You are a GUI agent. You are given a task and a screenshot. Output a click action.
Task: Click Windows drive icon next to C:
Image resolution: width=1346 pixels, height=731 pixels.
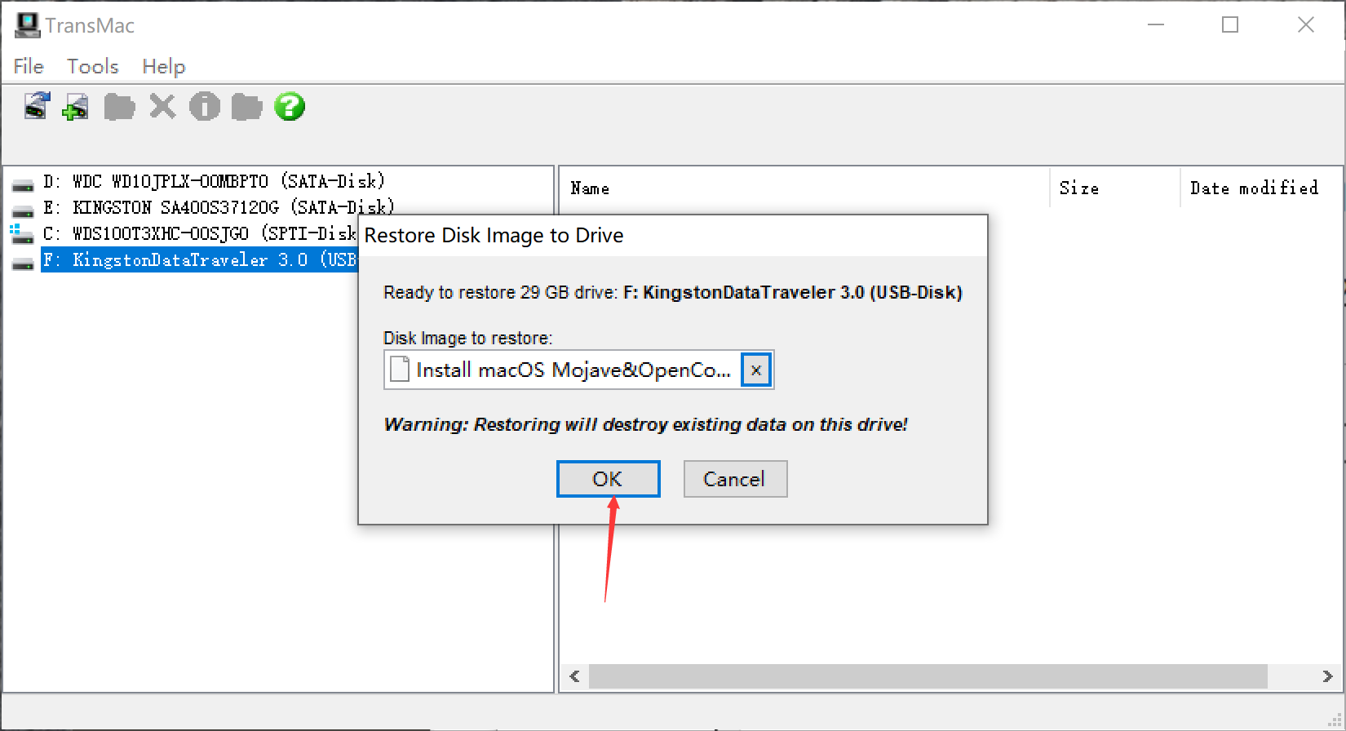point(22,235)
